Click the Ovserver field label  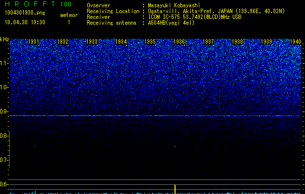tap(98, 5)
